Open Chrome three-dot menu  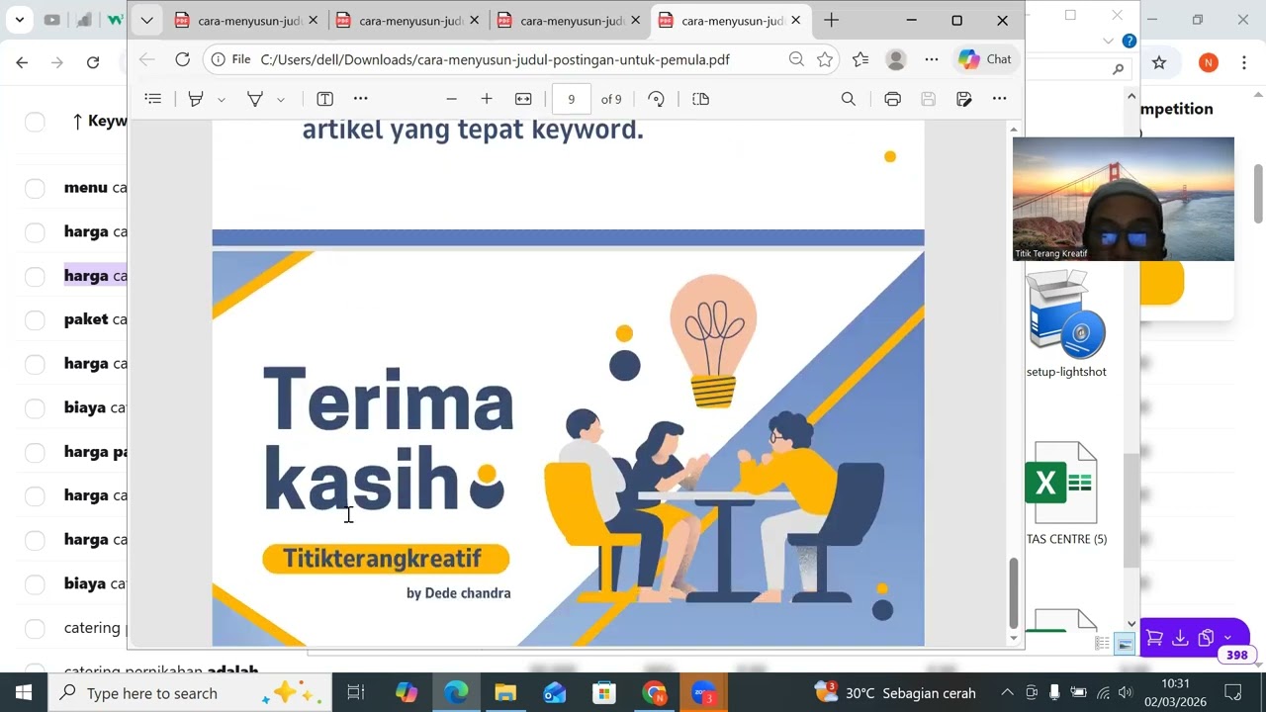click(1243, 62)
